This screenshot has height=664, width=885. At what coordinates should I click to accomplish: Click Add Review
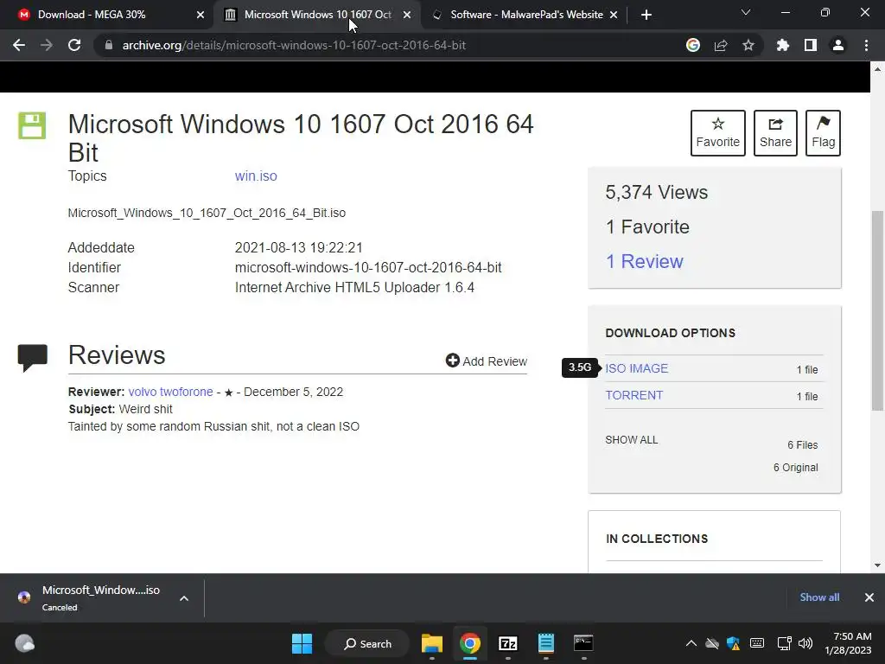[x=486, y=361]
